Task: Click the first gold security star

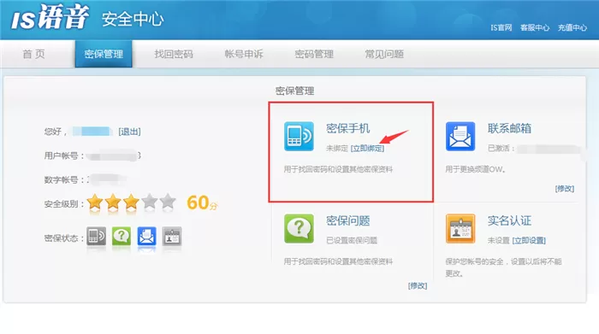Action: click(95, 202)
